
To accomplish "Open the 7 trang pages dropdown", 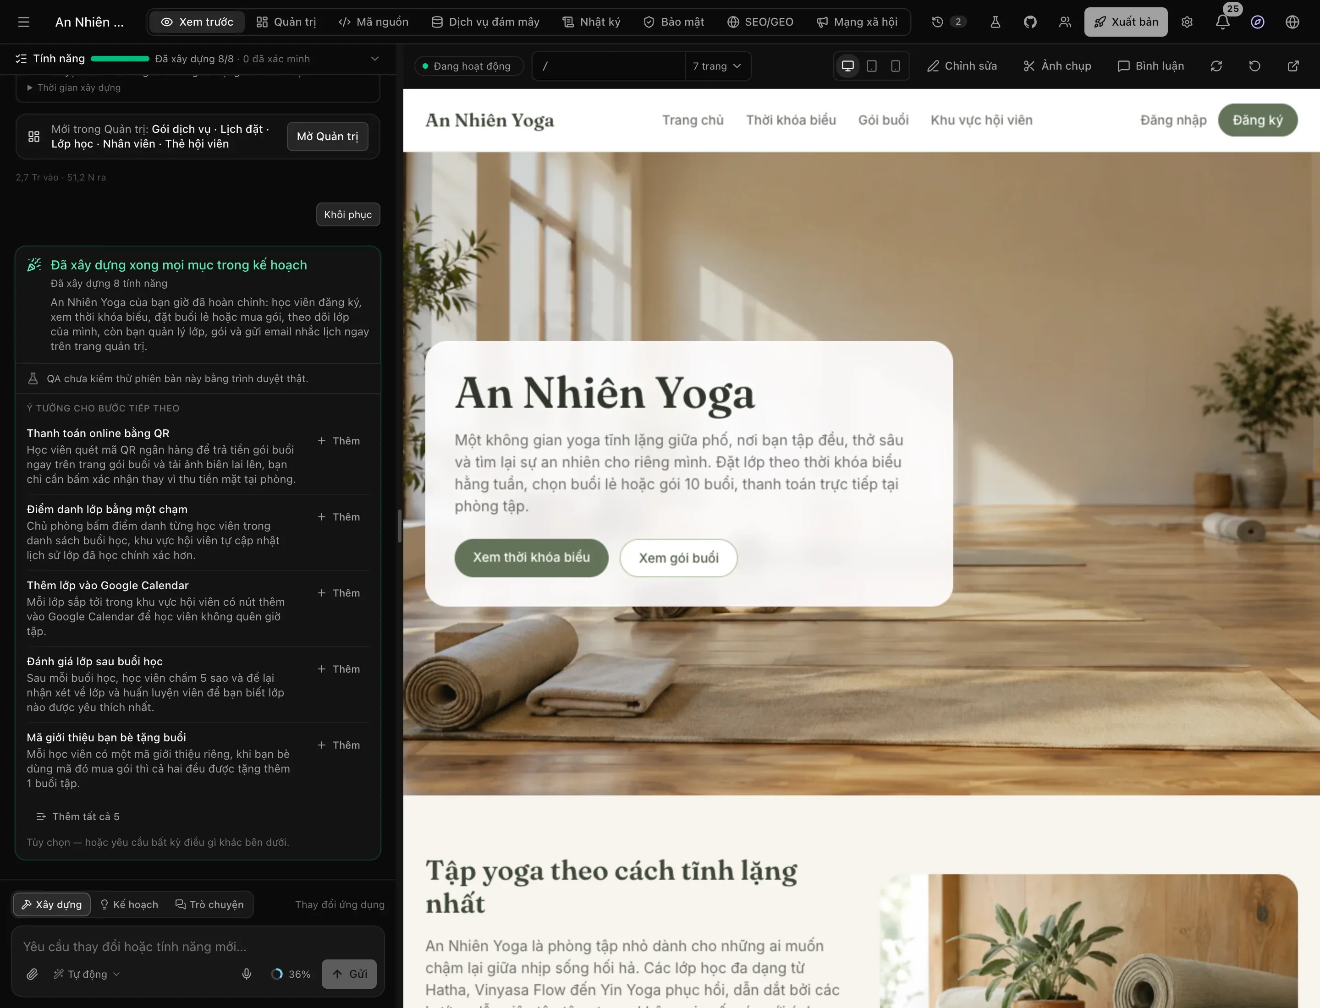I will (x=717, y=66).
